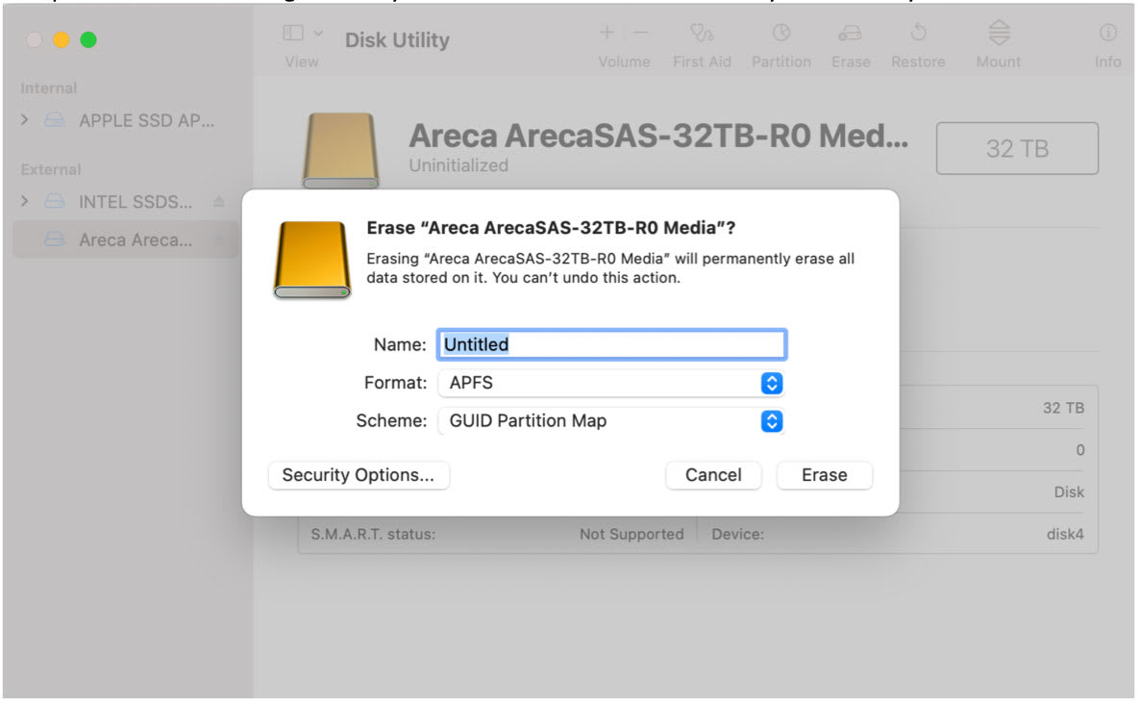Eject the Areca external drive
The image size is (1140, 704).
click(221, 240)
